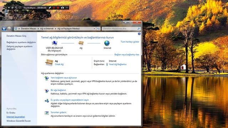Open the address bar history dropdown
This screenshot has width=228, height=128.
pos(94,29)
